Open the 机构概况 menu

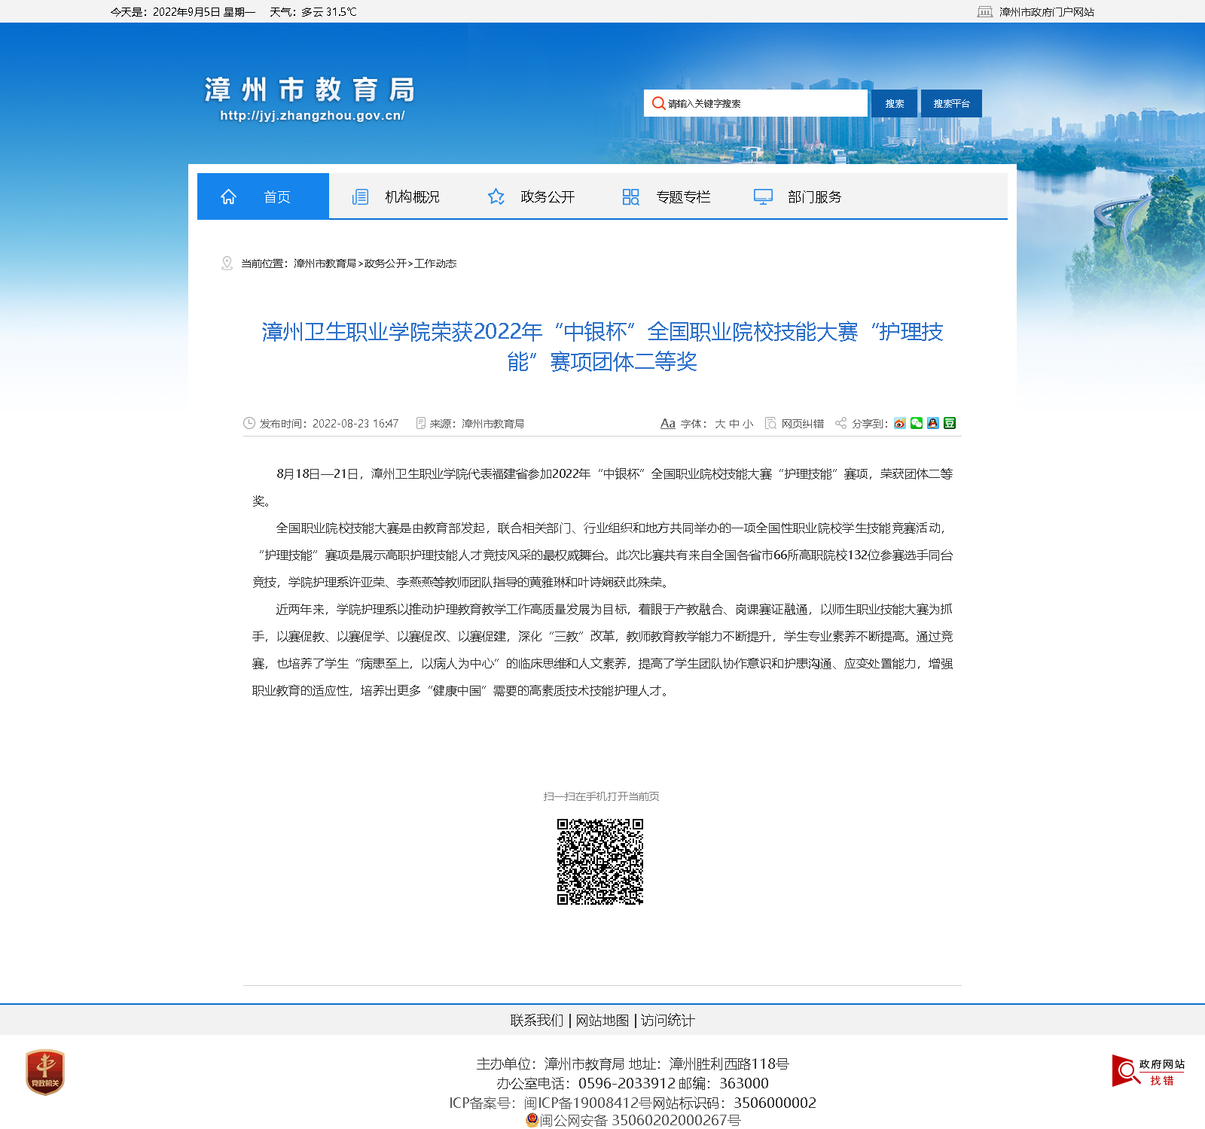point(411,196)
